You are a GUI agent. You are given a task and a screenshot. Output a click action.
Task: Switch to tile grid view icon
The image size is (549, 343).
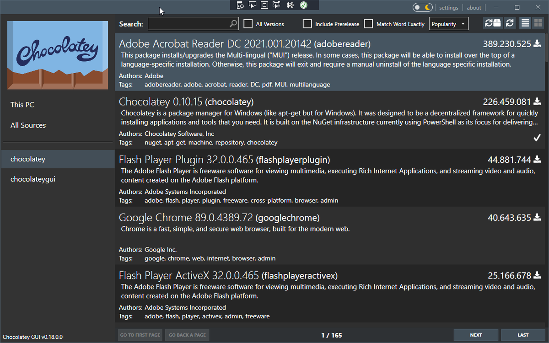pos(537,23)
